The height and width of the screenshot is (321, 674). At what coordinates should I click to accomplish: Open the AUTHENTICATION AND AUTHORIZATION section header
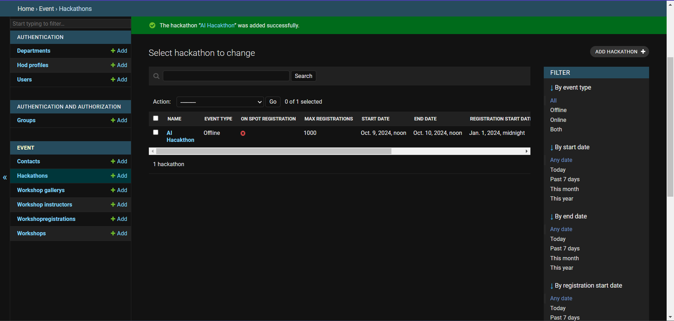pyautogui.click(x=69, y=107)
